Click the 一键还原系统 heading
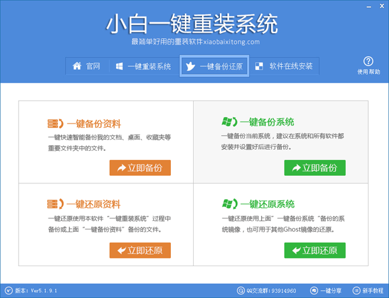The height and width of the screenshot is (298, 389). (267, 204)
